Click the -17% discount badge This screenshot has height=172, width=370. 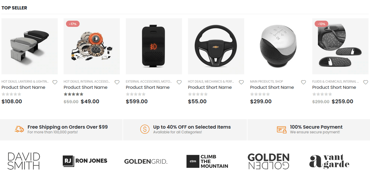click(73, 24)
